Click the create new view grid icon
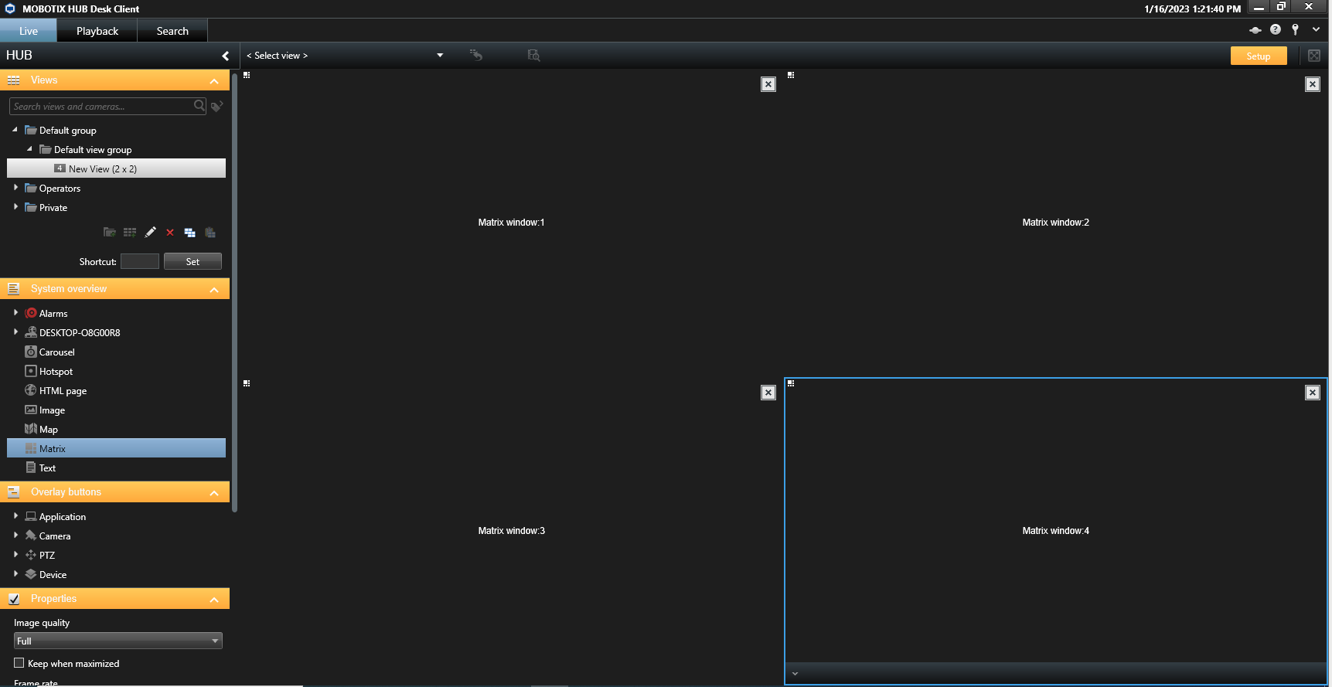Viewport: 1332px width, 687px height. tap(130, 233)
